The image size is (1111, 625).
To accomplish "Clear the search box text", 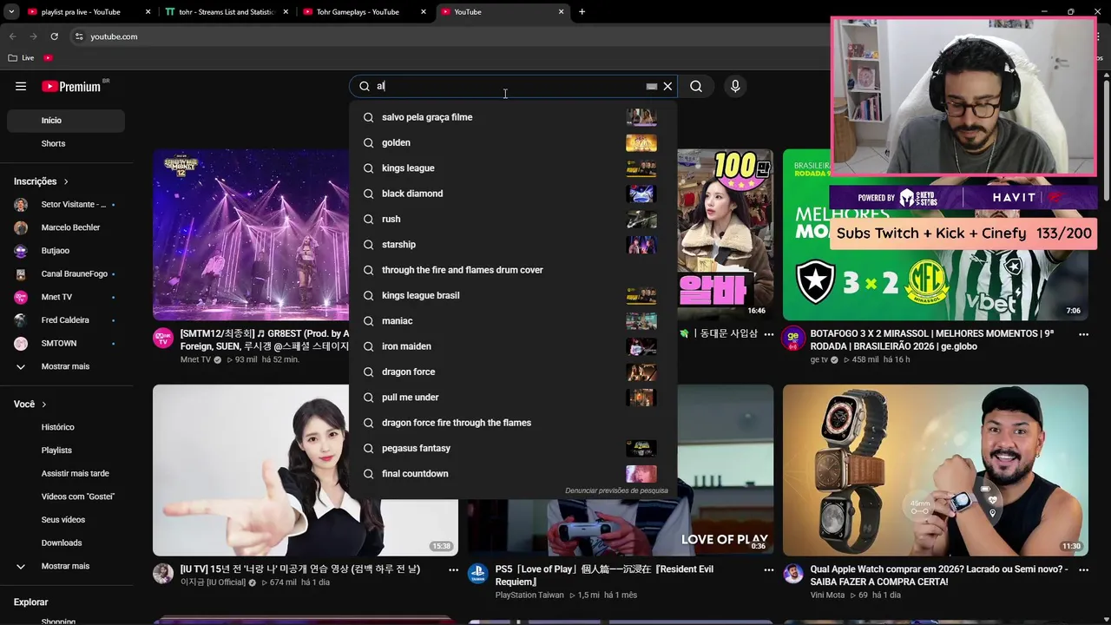I will (667, 86).
